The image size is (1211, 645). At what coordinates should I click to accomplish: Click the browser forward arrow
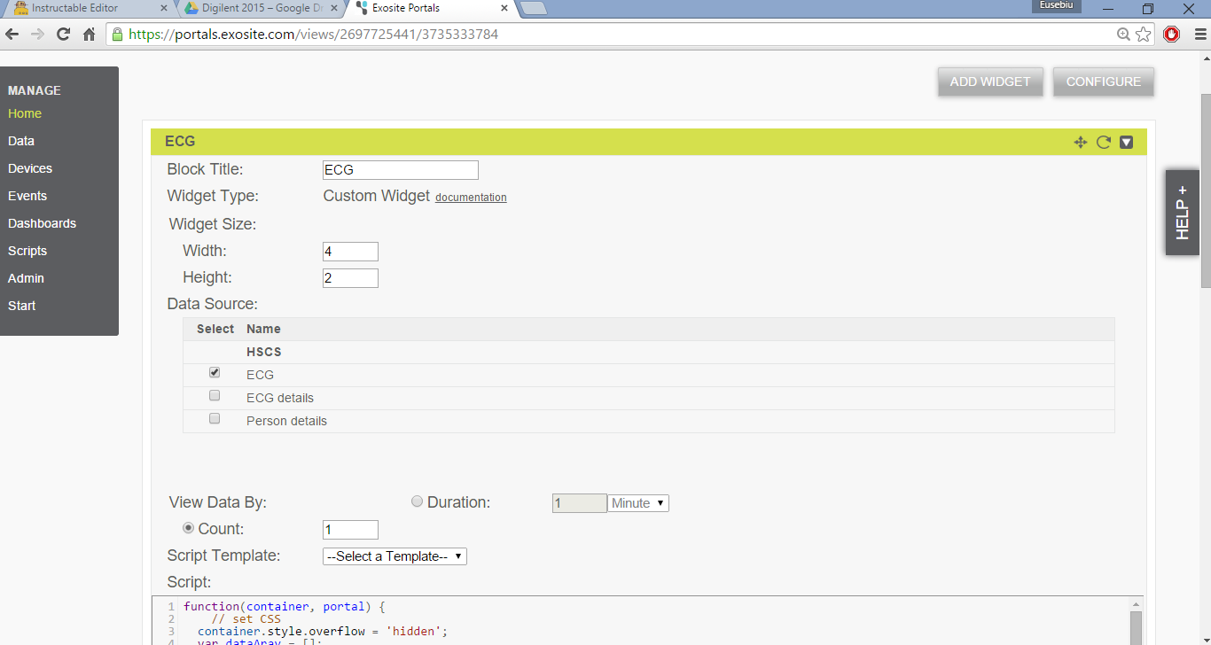(x=37, y=35)
